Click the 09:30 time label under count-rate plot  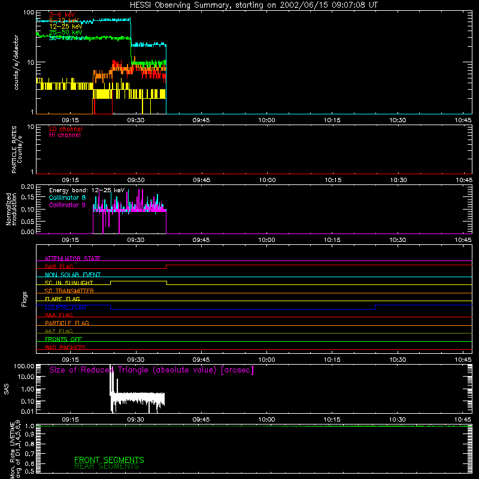tap(136, 120)
